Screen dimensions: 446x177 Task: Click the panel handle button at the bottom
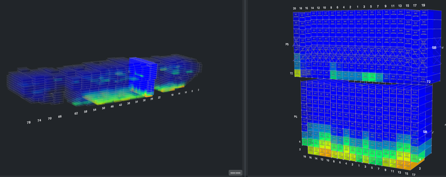(x=236, y=173)
